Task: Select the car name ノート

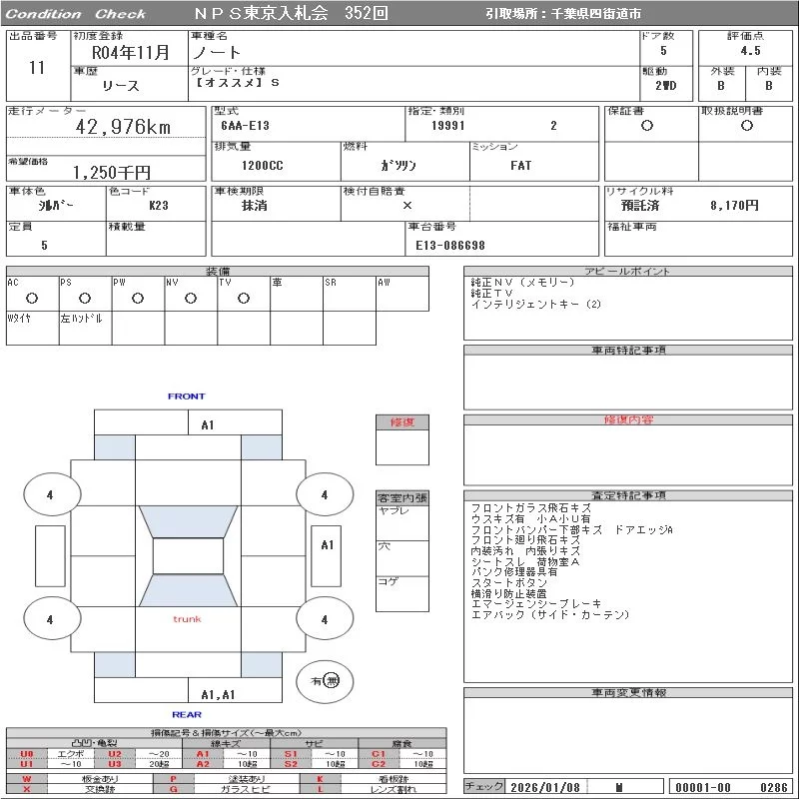Action: tap(217, 52)
